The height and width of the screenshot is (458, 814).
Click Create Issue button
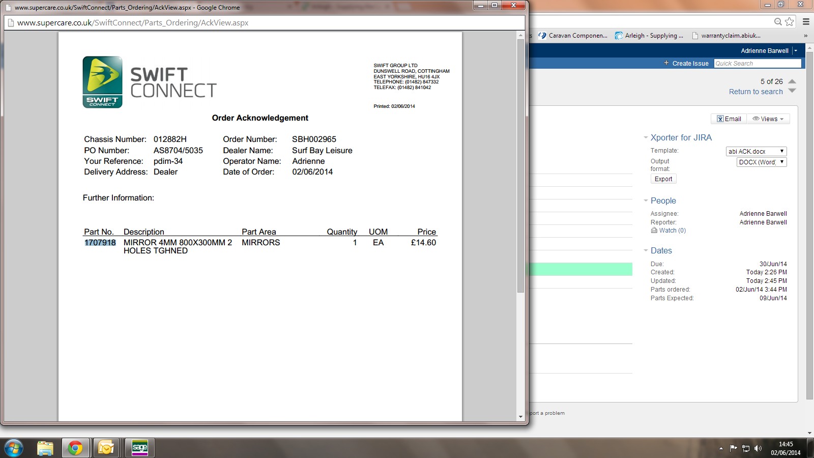pyautogui.click(x=686, y=64)
